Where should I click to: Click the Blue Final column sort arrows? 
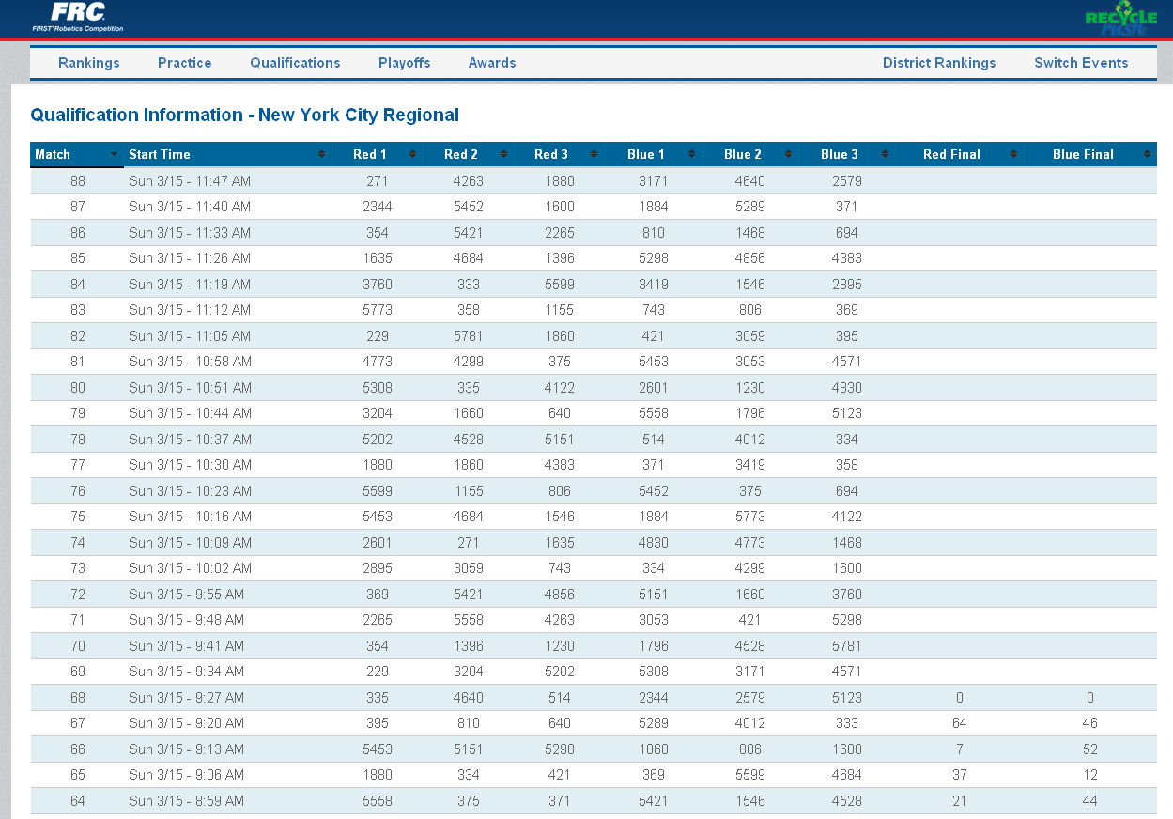[x=1147, y=154]
